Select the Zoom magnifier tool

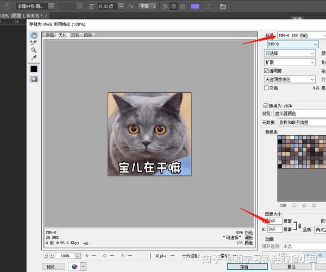point(34,50)
